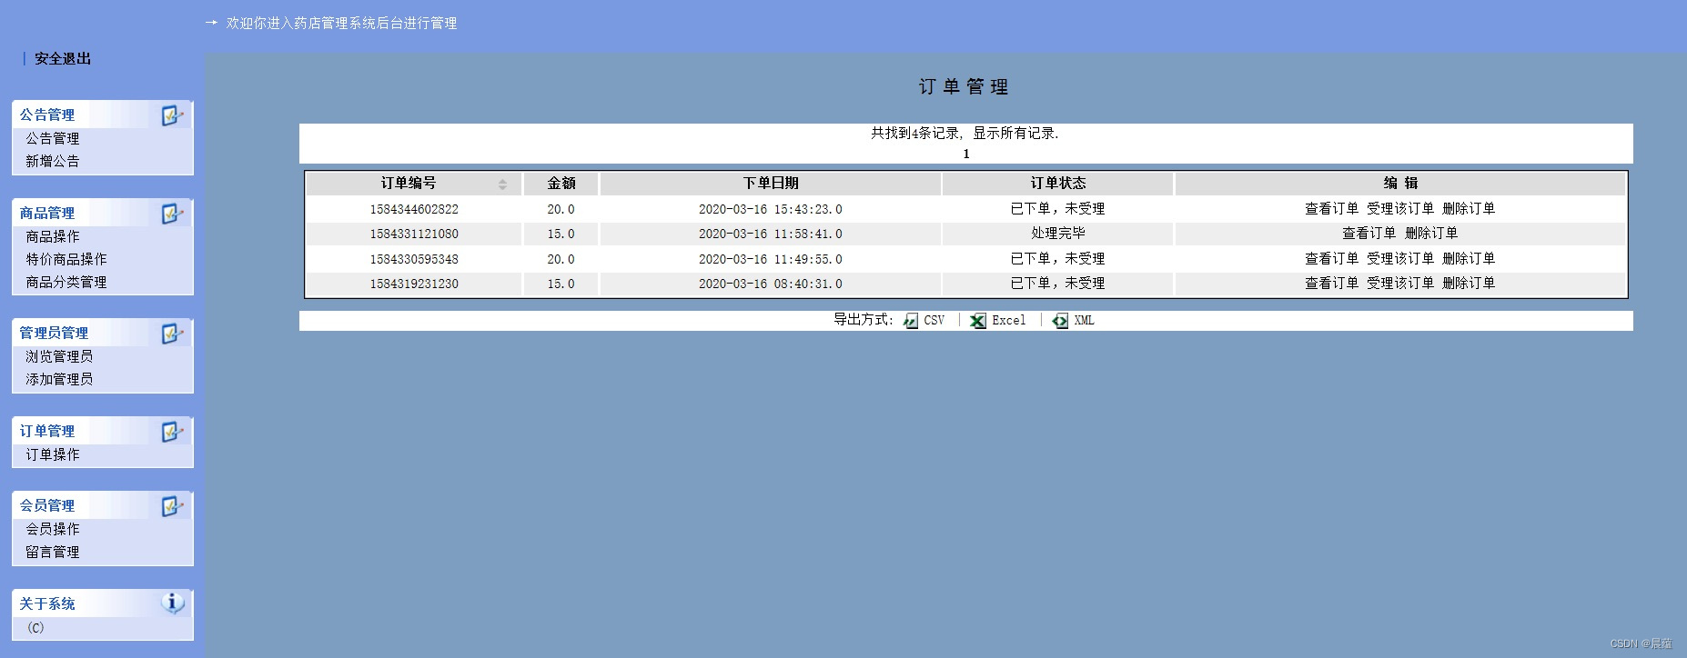The height and width of the screenshot is (658, 1687).
Task: Sort by 订单编号 using the sort arrows
Action: (502, 184)
